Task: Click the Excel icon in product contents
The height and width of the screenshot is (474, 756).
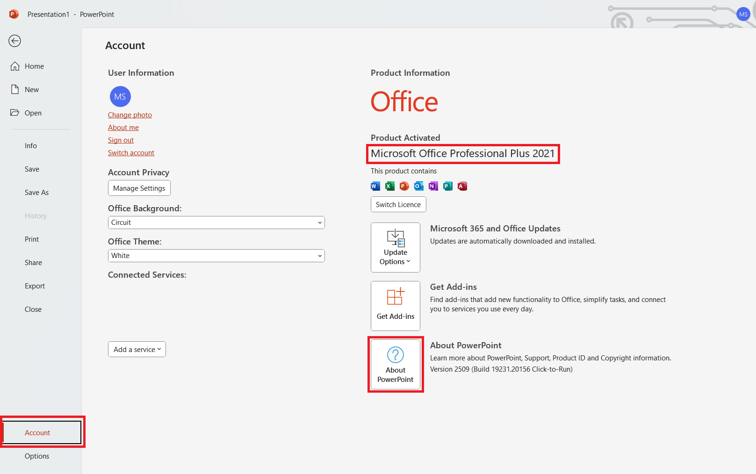Action: pos(389,186)
